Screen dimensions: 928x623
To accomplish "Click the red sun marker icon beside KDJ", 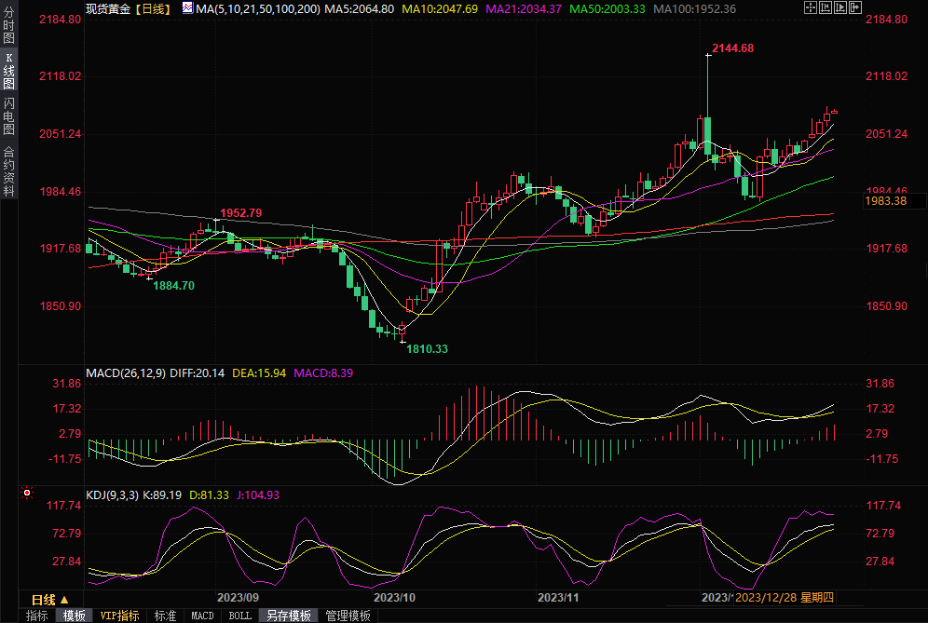I will (x=27, y=493).
